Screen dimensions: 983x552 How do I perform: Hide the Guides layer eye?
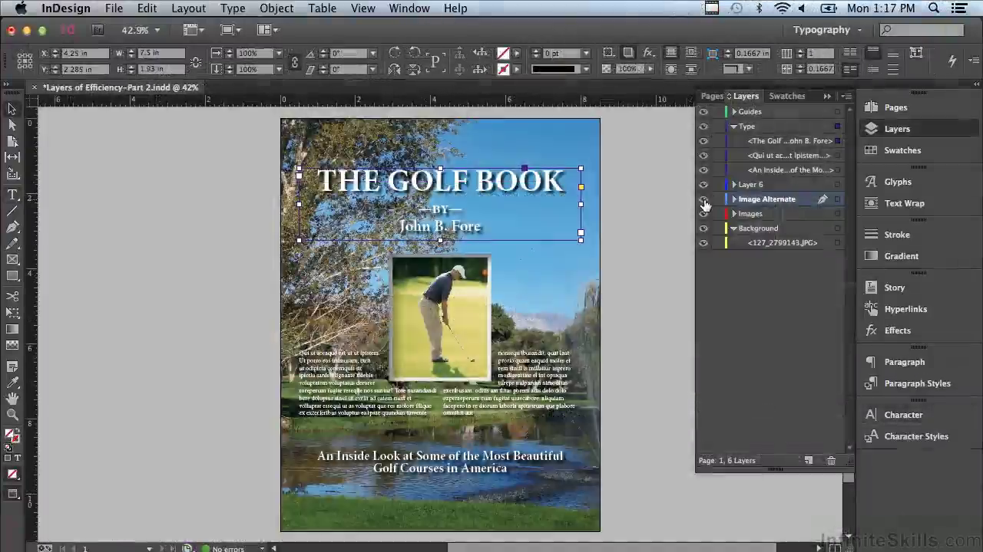click(x=703, y=112)
